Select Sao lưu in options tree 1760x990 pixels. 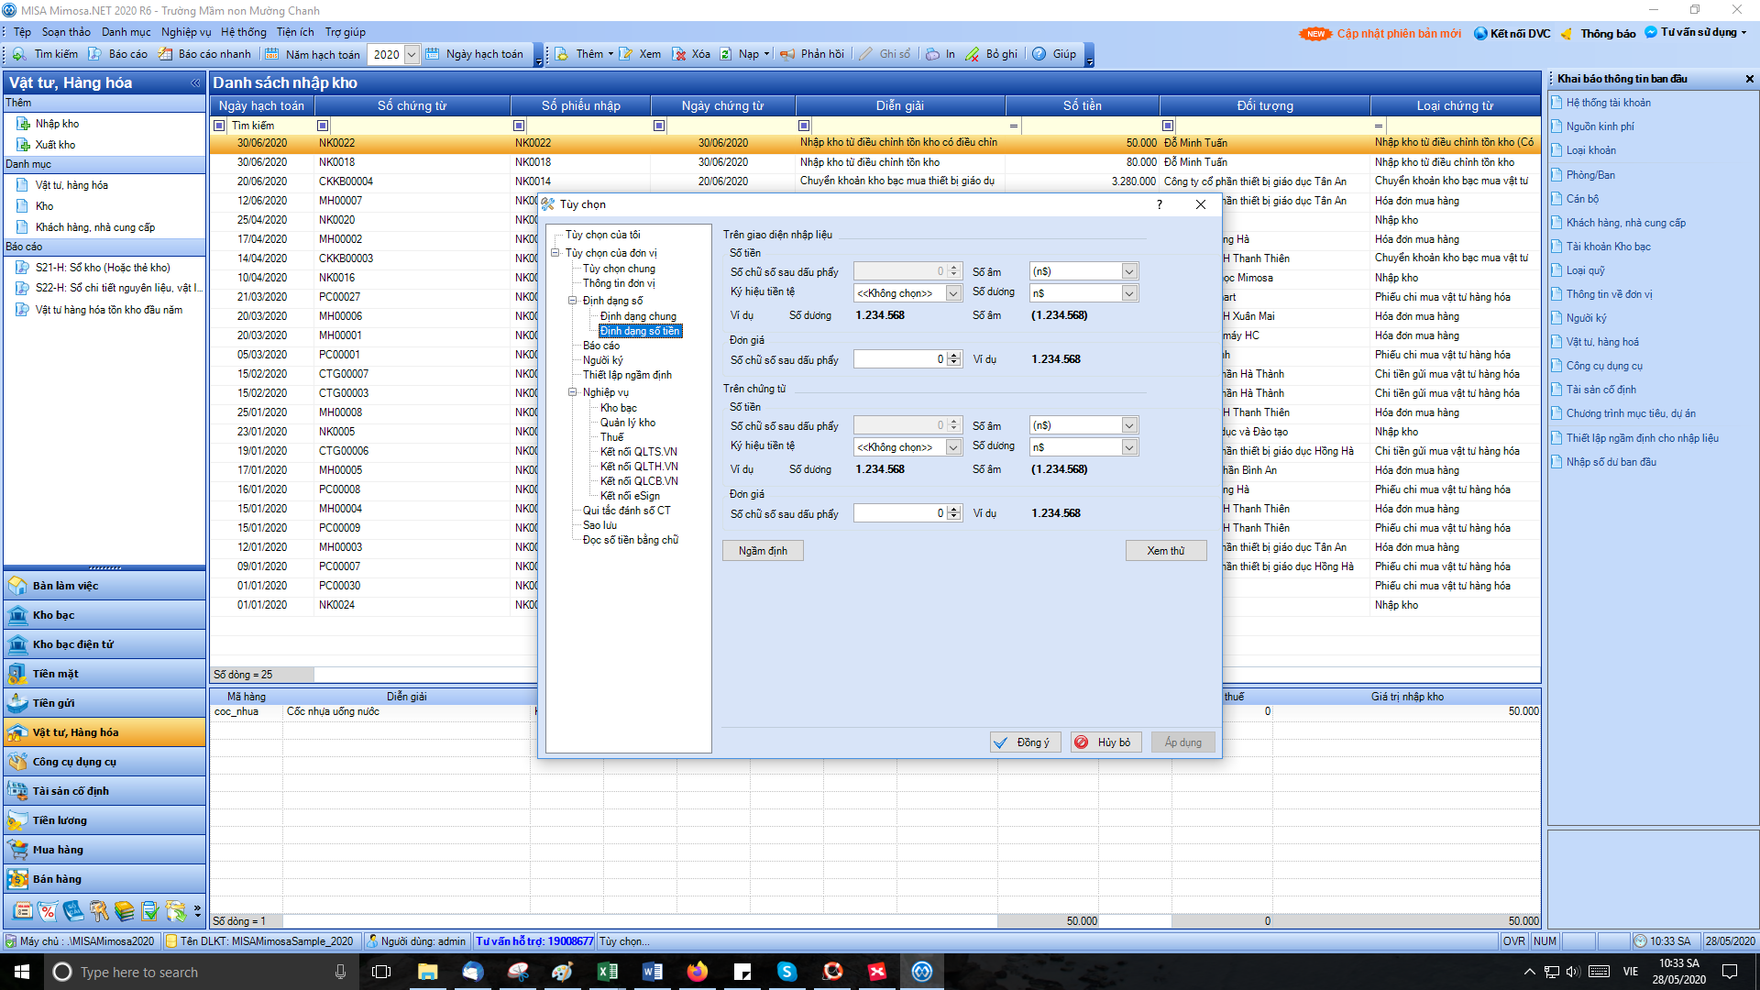pos(599,525)
